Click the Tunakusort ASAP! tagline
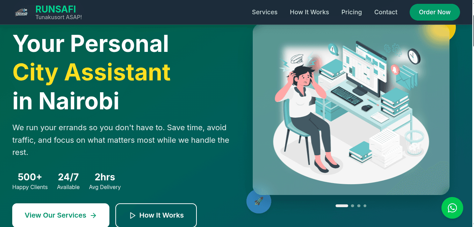474x227 pixels. (59, 17)
